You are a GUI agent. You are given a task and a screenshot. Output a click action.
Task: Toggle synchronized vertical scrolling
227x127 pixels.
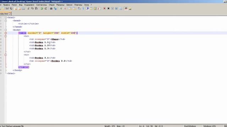pos(70,8)
